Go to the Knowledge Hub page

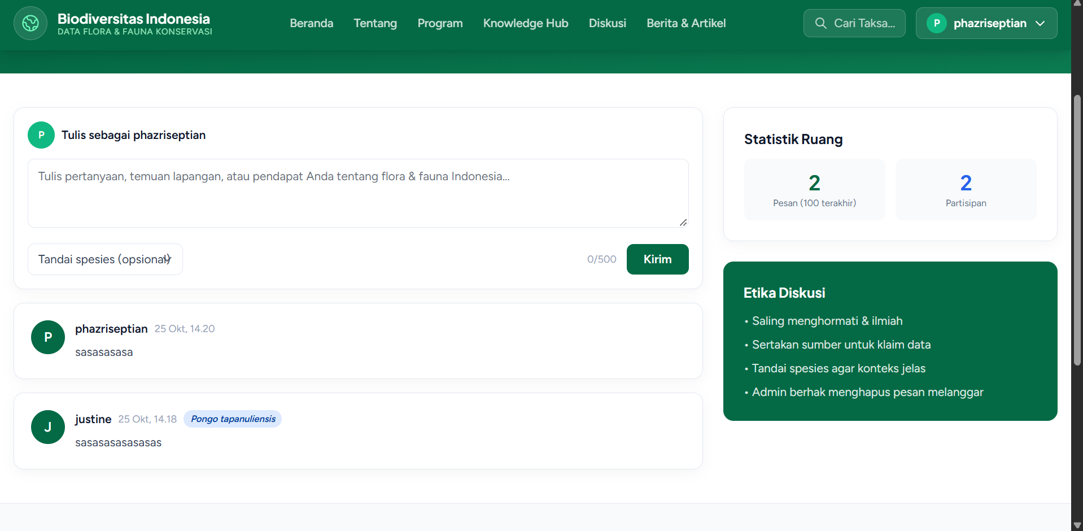(526, 23)
